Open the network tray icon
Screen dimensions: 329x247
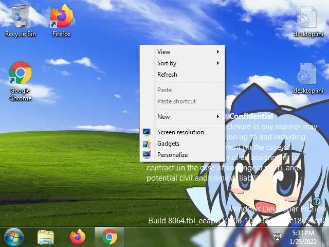[278, 237]
